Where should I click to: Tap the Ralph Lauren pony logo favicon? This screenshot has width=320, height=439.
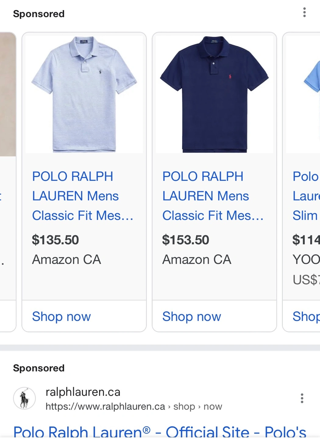[x=24, y=398]
